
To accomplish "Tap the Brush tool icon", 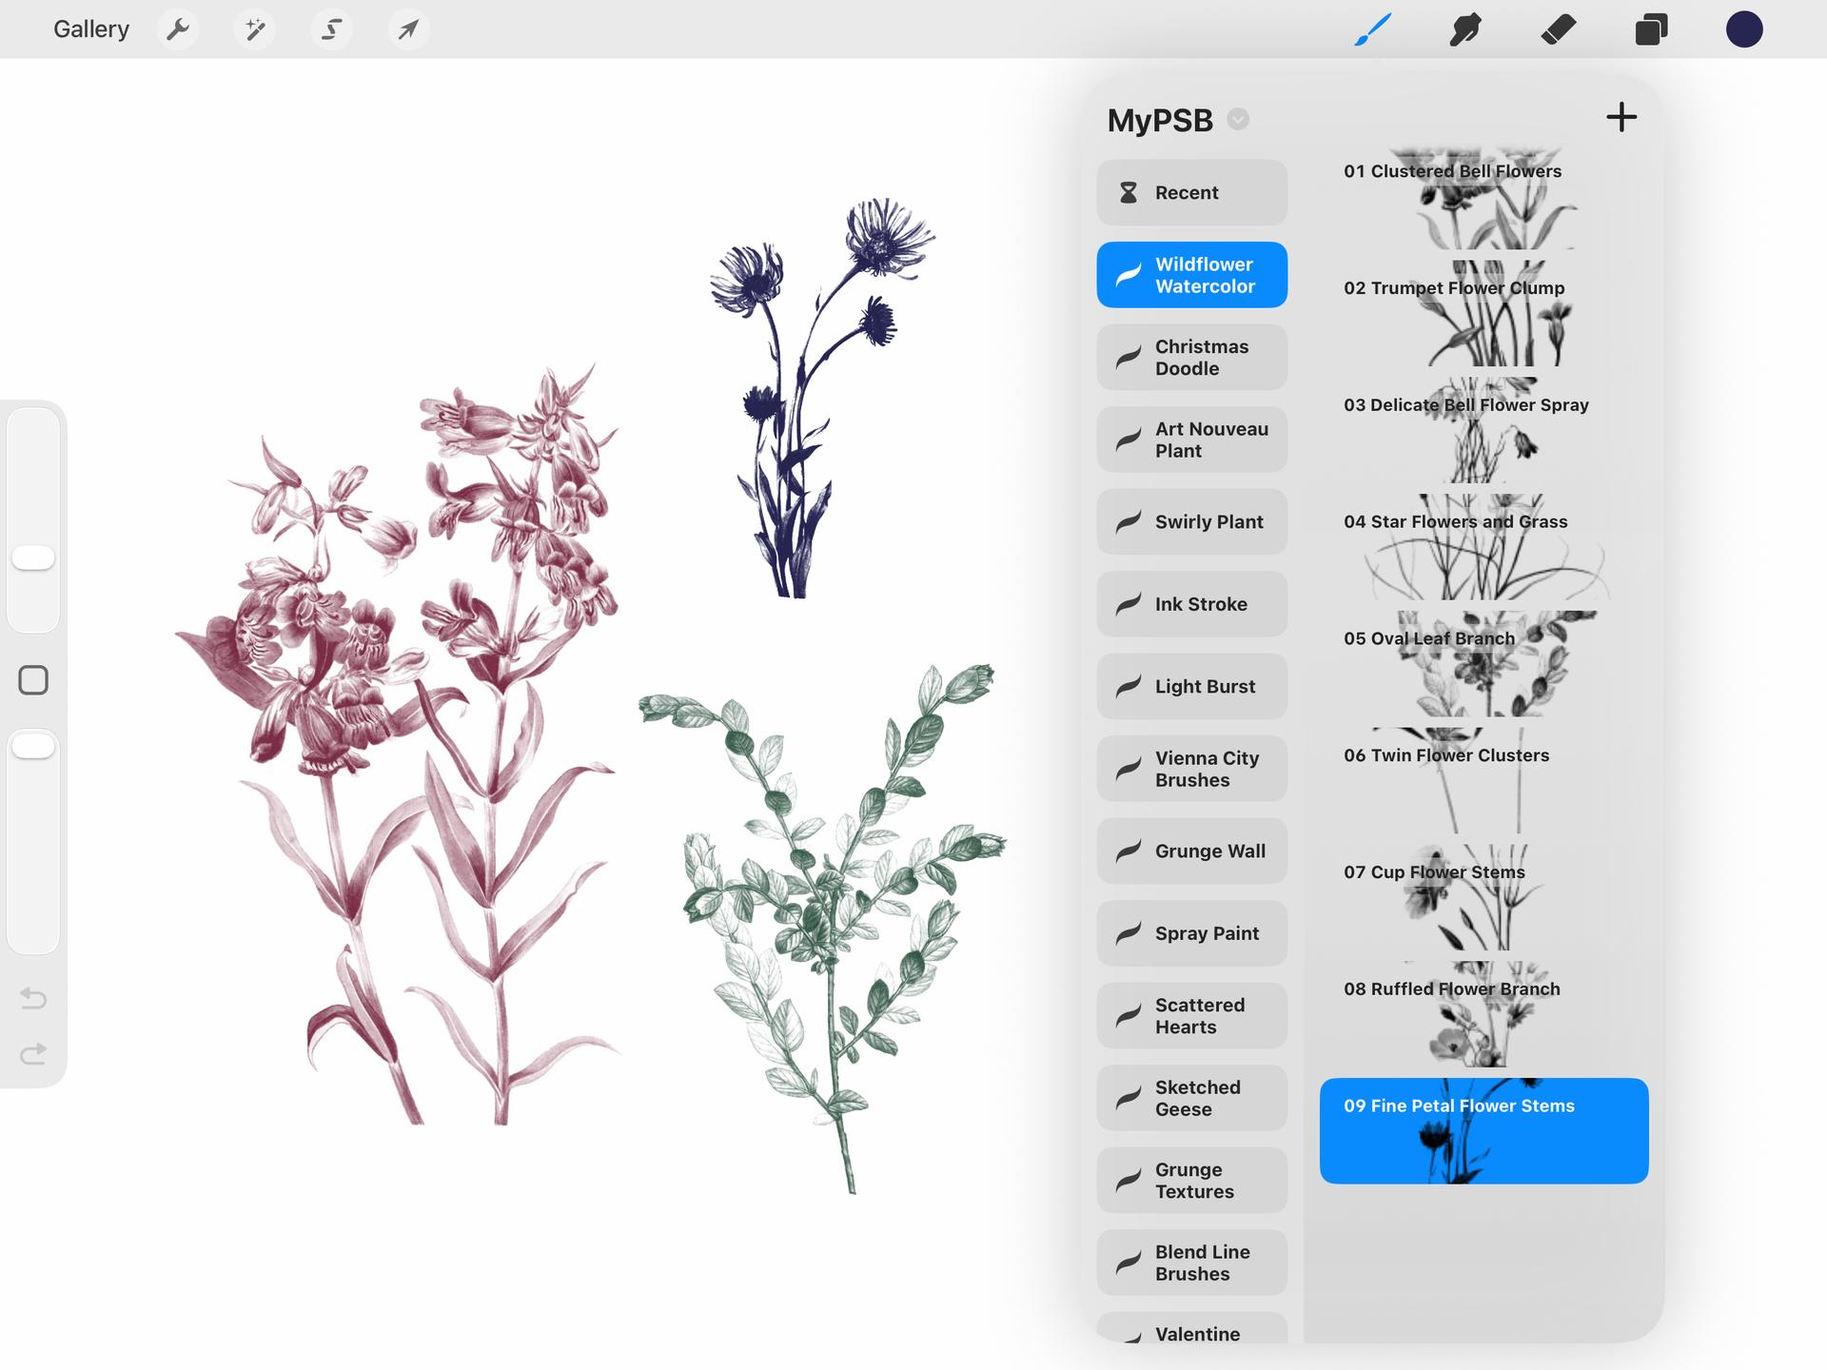I will (x=1373, y=29).
